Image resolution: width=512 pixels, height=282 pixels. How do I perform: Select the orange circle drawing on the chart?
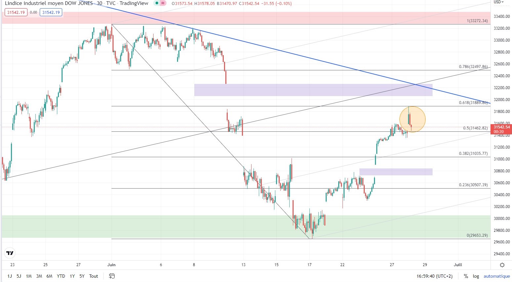412,119
